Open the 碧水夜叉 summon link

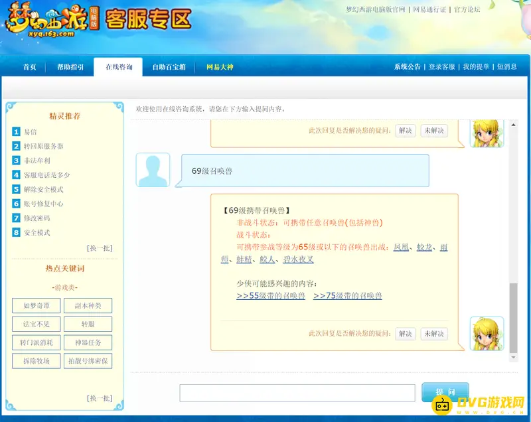[x=298, y=259]
